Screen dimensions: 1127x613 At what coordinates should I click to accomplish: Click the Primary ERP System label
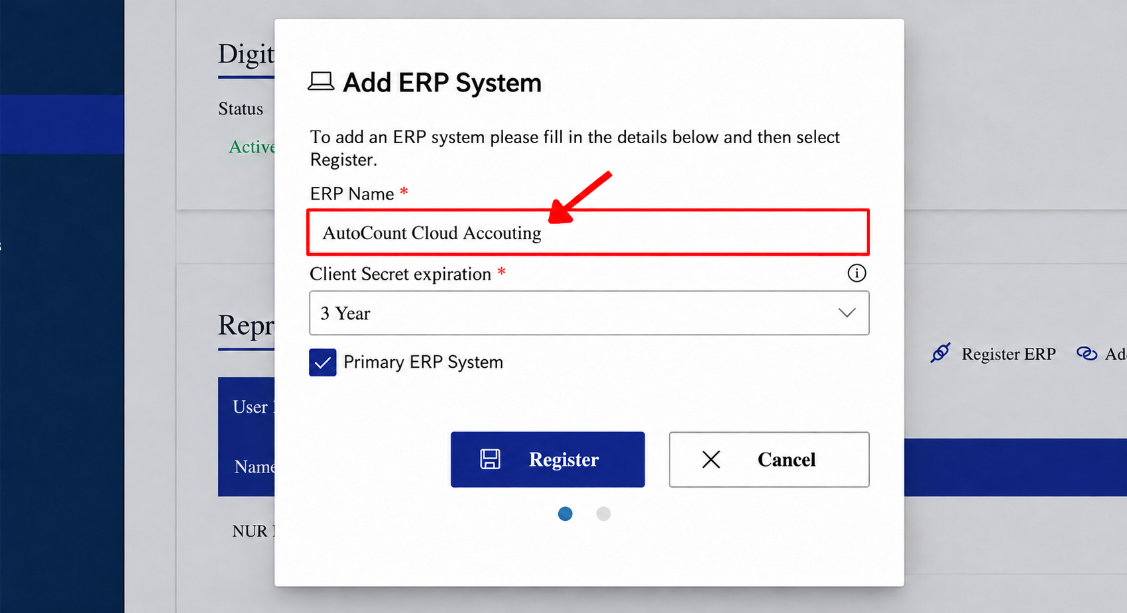[x=423, y=362]
